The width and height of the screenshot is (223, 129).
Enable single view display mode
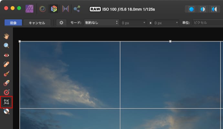pyautogui.click(x=191, y=9)
